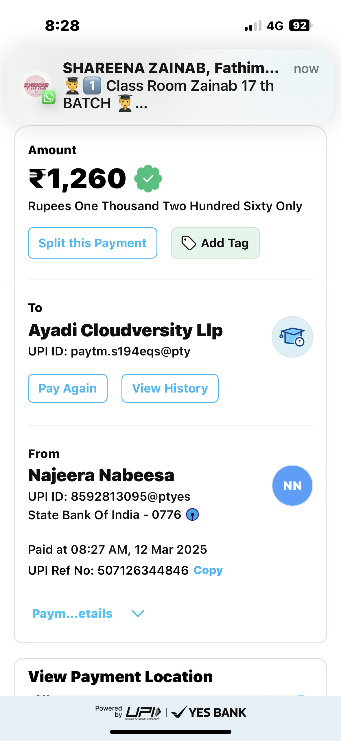The height and width of the screenshot is (741, 341).
Task: Click Split this Payment button
Action: [x=93, y=243]
